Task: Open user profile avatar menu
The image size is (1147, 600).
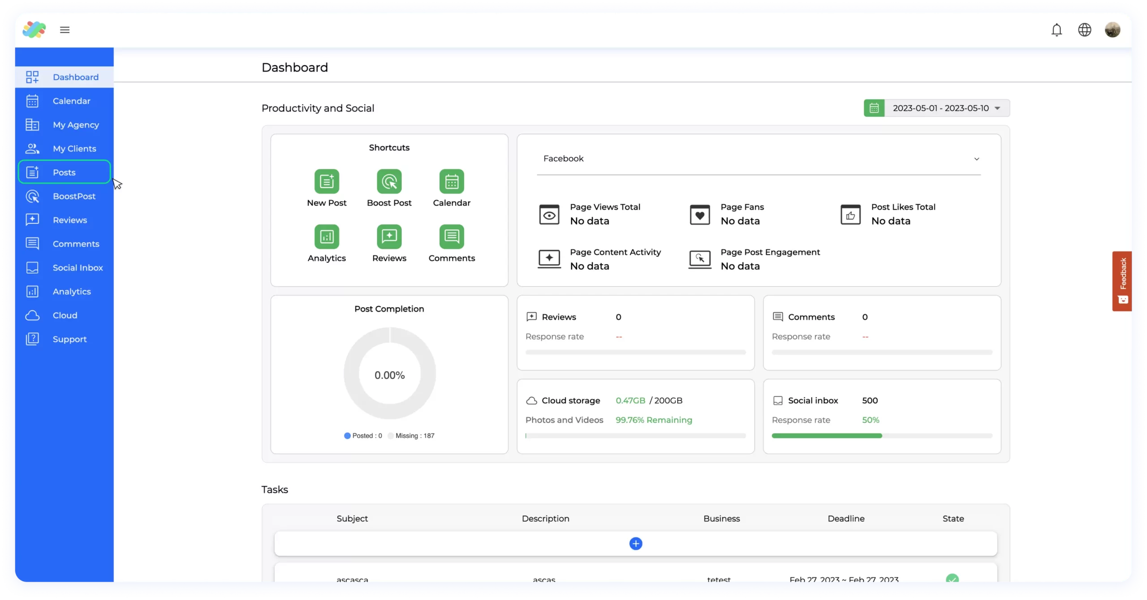Action: click(x=1112, y=30)
